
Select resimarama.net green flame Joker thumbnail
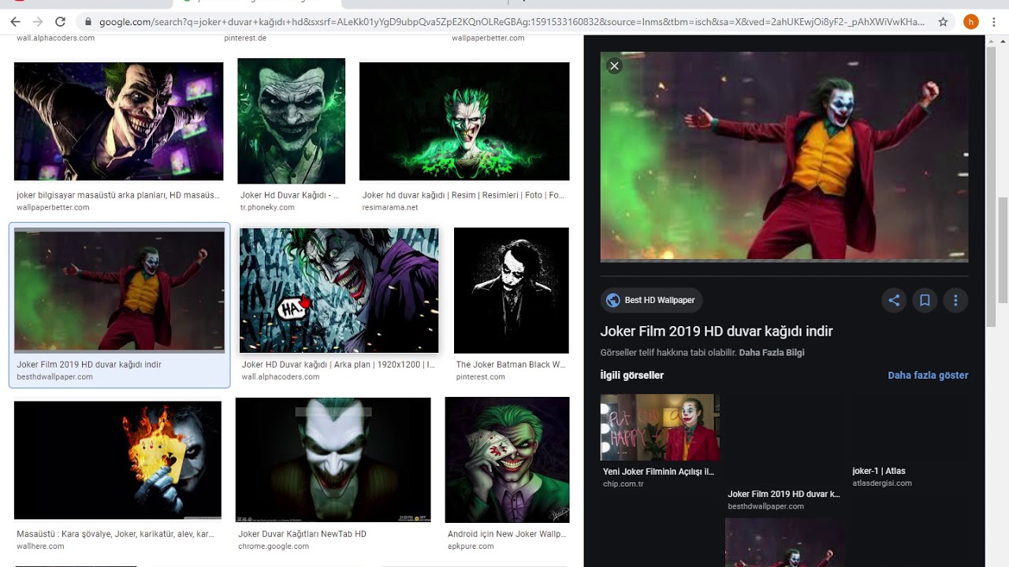(x=464, y=121)
